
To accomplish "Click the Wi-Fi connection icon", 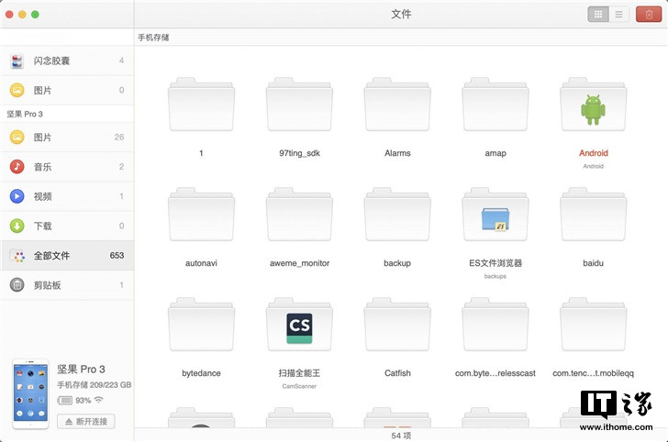I will pyautogui.click(x=98, y=400).
